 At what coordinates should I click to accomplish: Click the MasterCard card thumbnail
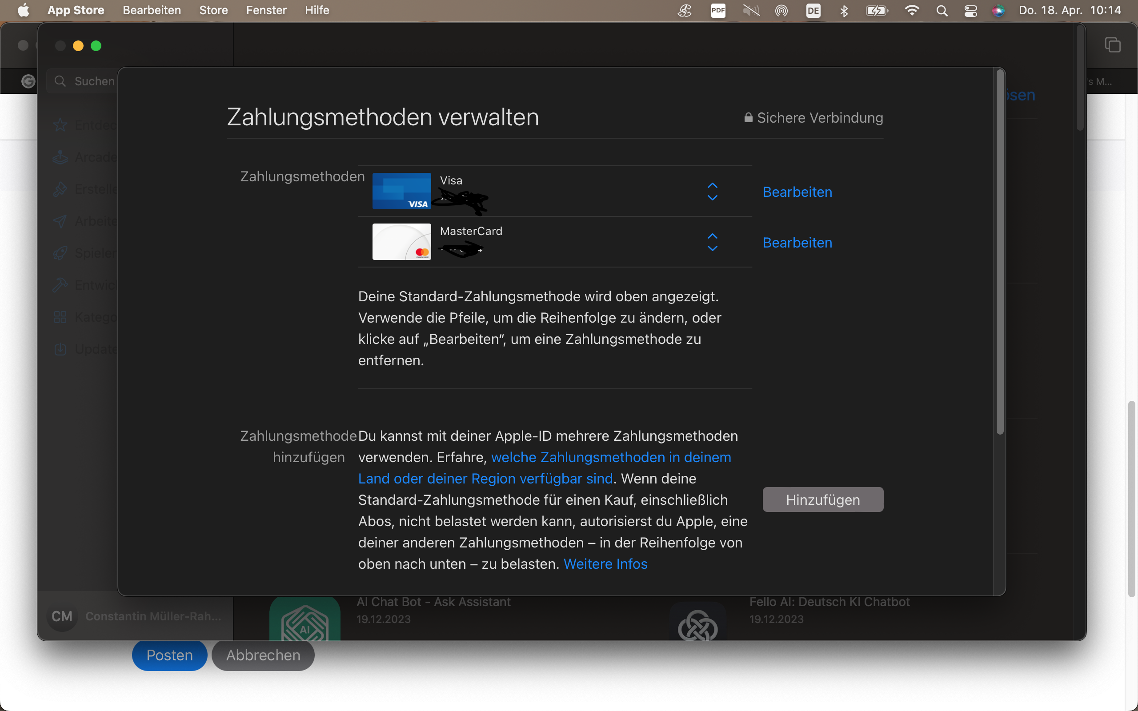pos(401,241)
